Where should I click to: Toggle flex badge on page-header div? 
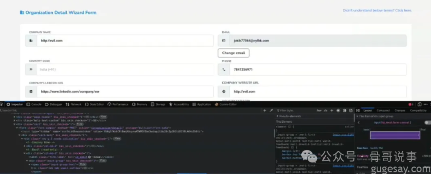coord(103,117)
